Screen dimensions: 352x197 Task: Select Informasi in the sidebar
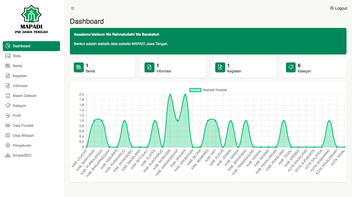click(20, 86)
